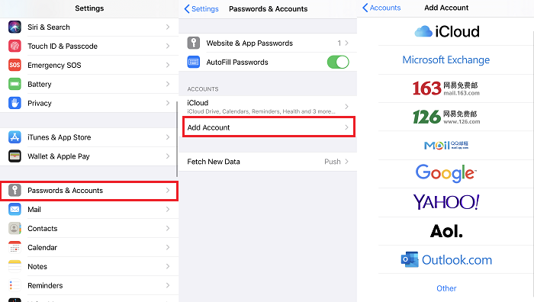The image size is (534, 302).
Task: Tap the Push value for Fetch New Data
Action: tap(333, 162)
